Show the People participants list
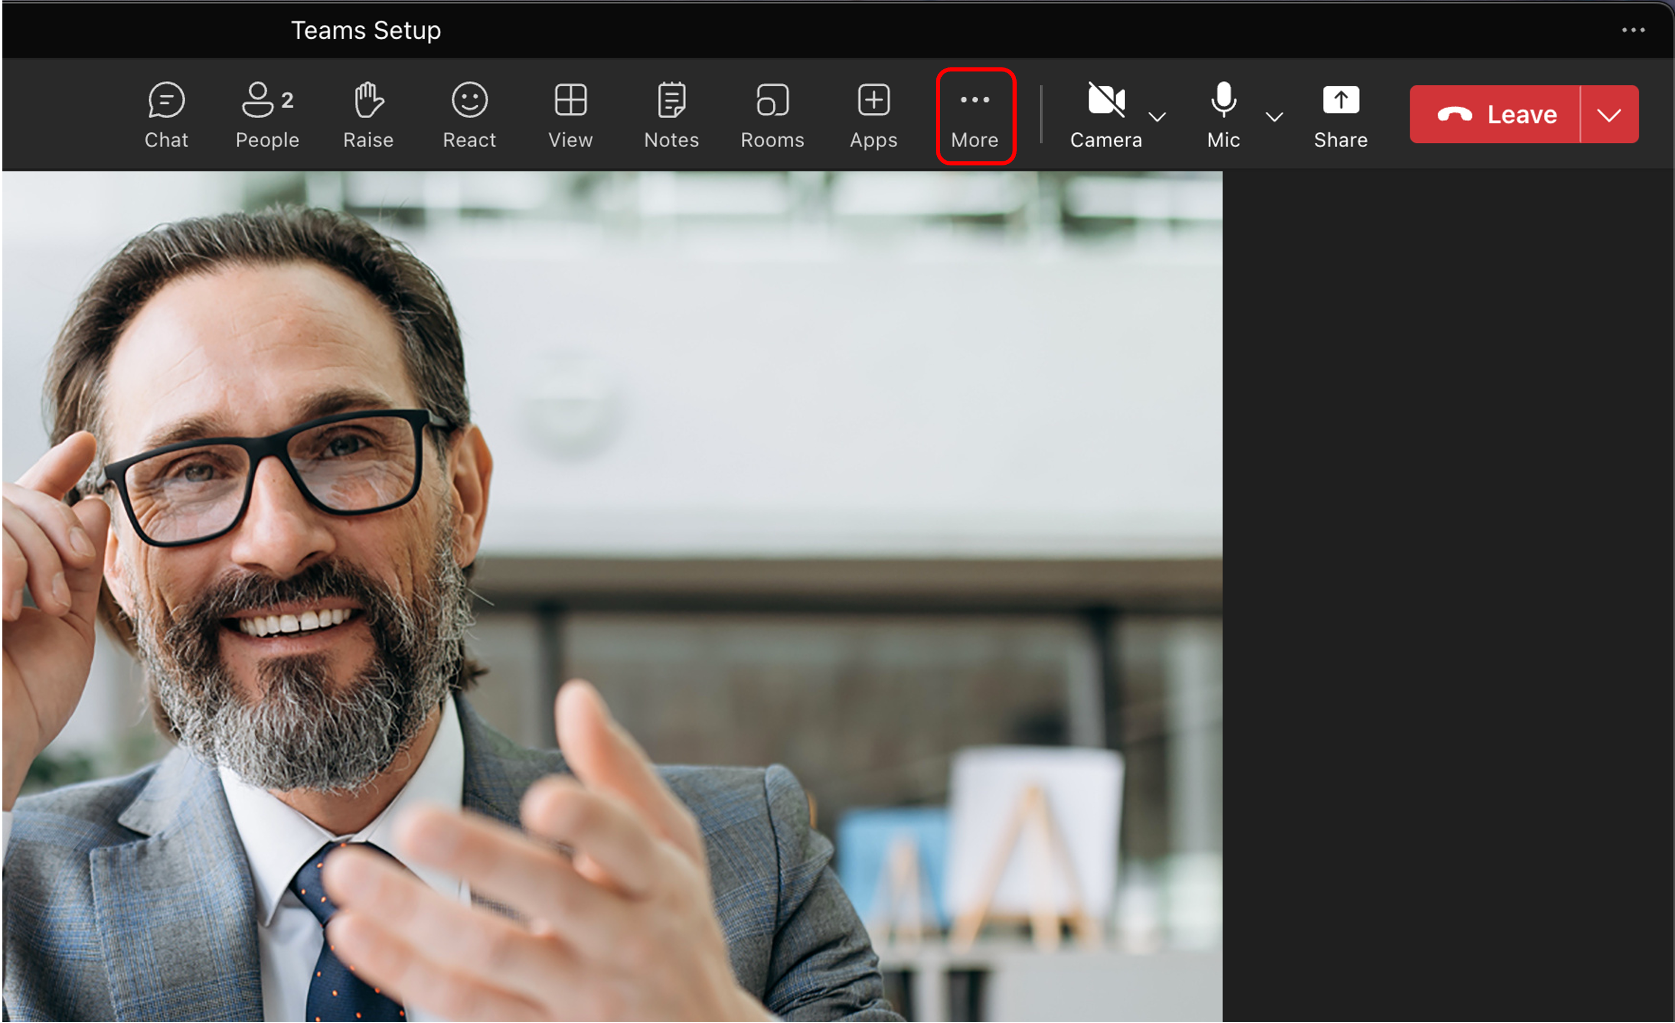Viewport: 1675px width, 1023px height. coord(267,115)
